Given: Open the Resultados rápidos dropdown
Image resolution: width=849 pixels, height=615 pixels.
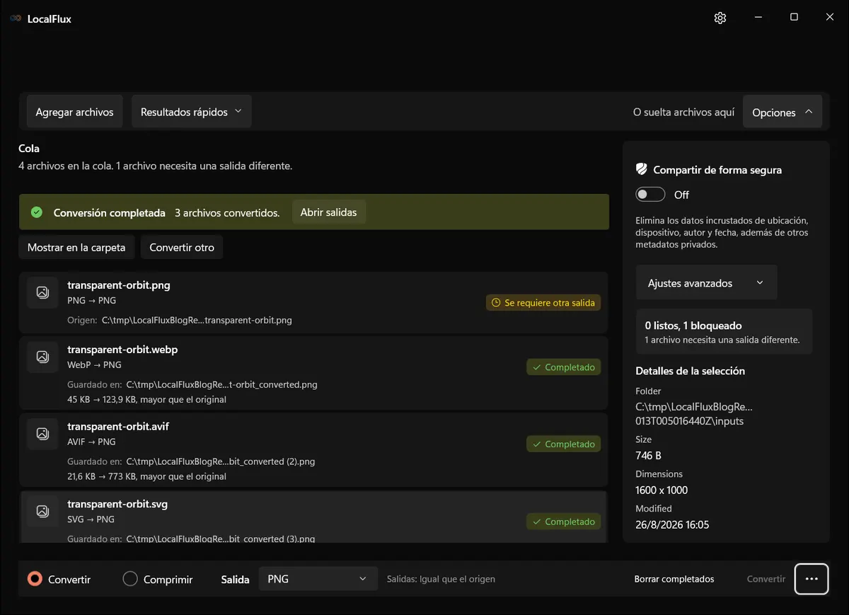Looking at the screenshot, I should tap(192, 112).
